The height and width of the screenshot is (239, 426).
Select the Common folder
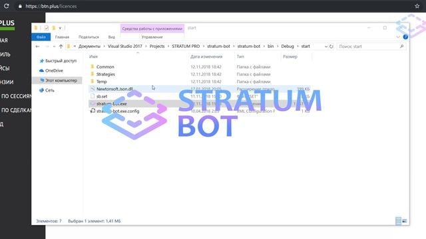point(105,66)
